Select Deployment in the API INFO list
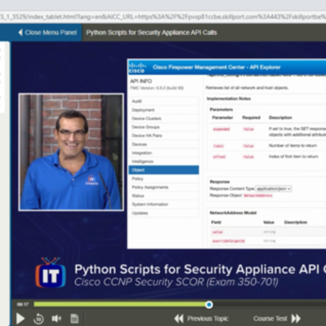 coord(164,110)
